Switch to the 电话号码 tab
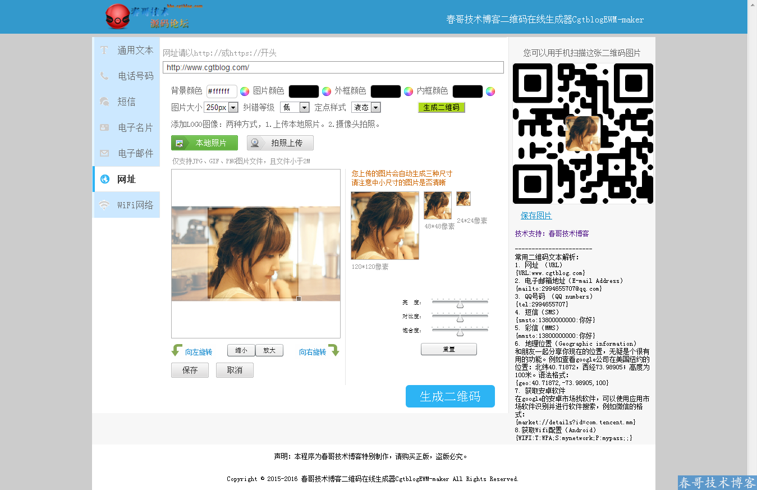 click(126, 76)
